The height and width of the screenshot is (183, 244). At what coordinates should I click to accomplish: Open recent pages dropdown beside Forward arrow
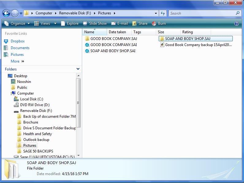pyautogui.click(x=21, y=13)
